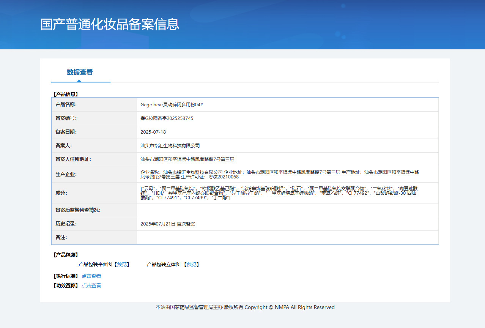Click the 备案人住所地址 row label
The height and width of the screenshot is (328, 485).
click(x=73, y=159)
